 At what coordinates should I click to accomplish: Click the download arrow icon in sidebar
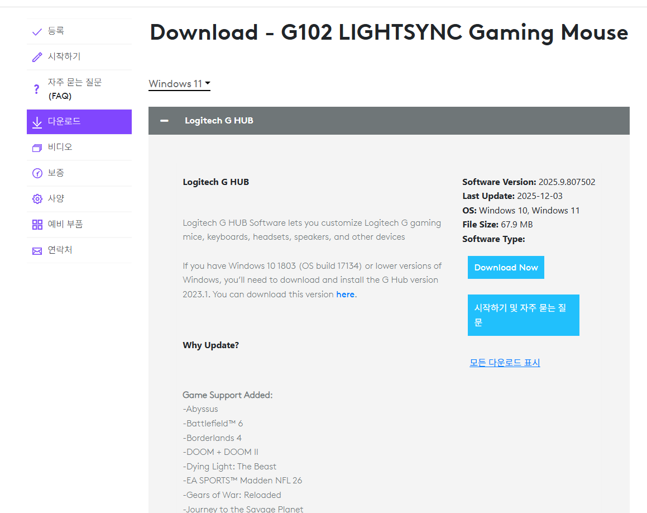37,122
